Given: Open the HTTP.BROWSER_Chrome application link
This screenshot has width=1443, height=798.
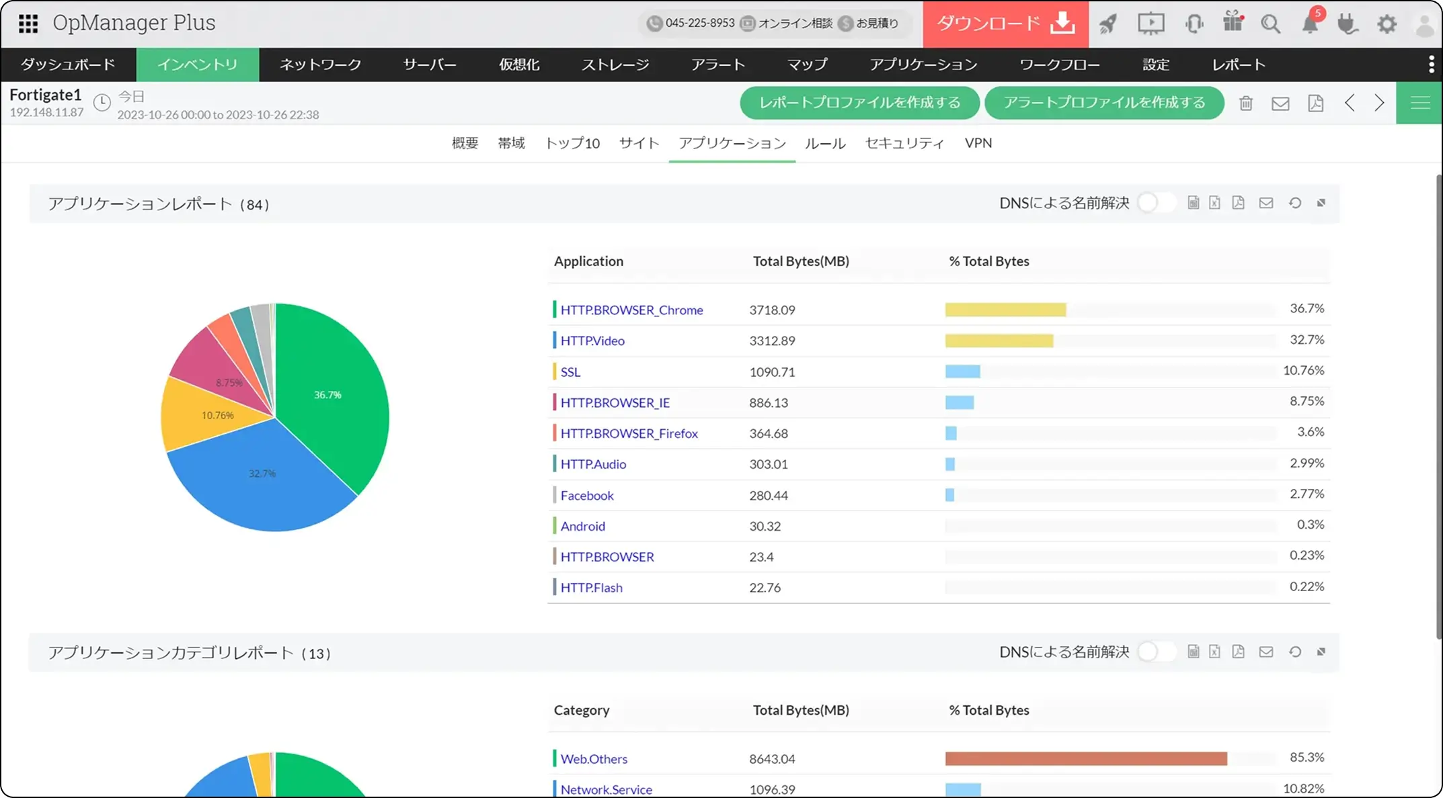Looking at the screenshot, I should point(632,310).
